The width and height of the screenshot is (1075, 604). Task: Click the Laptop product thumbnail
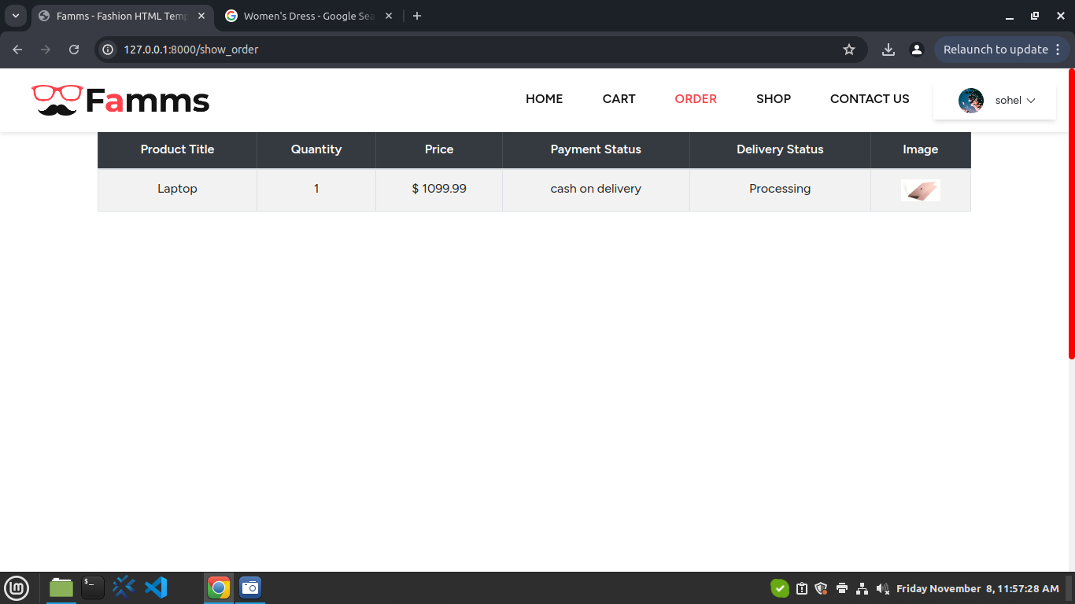[920, 190]
